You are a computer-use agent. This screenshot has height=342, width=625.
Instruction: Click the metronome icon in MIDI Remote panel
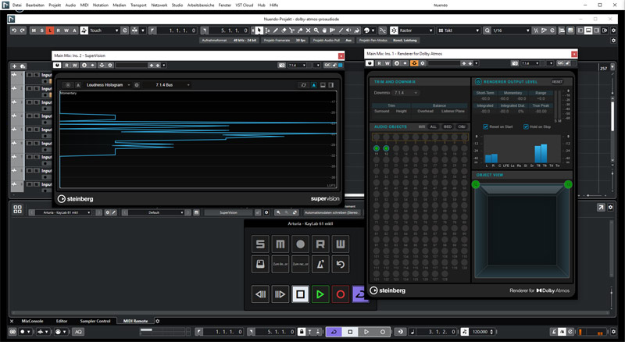321,265
